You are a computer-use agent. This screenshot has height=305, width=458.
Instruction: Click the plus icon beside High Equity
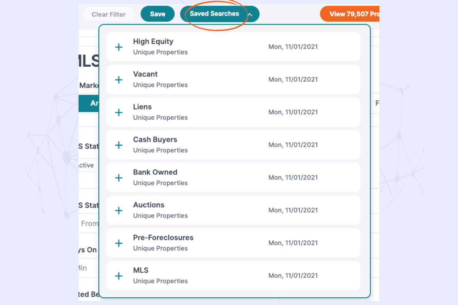(119, 47)
